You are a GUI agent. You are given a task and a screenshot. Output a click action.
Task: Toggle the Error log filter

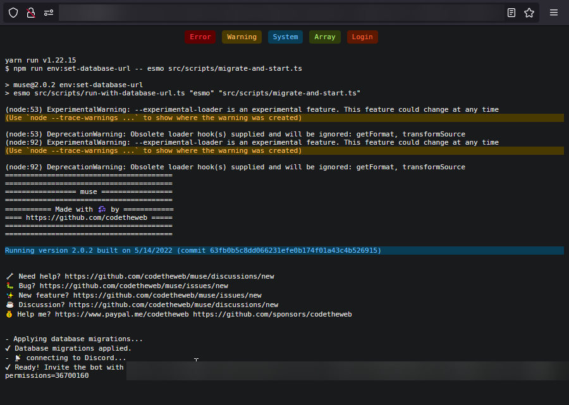coord(200,37)
